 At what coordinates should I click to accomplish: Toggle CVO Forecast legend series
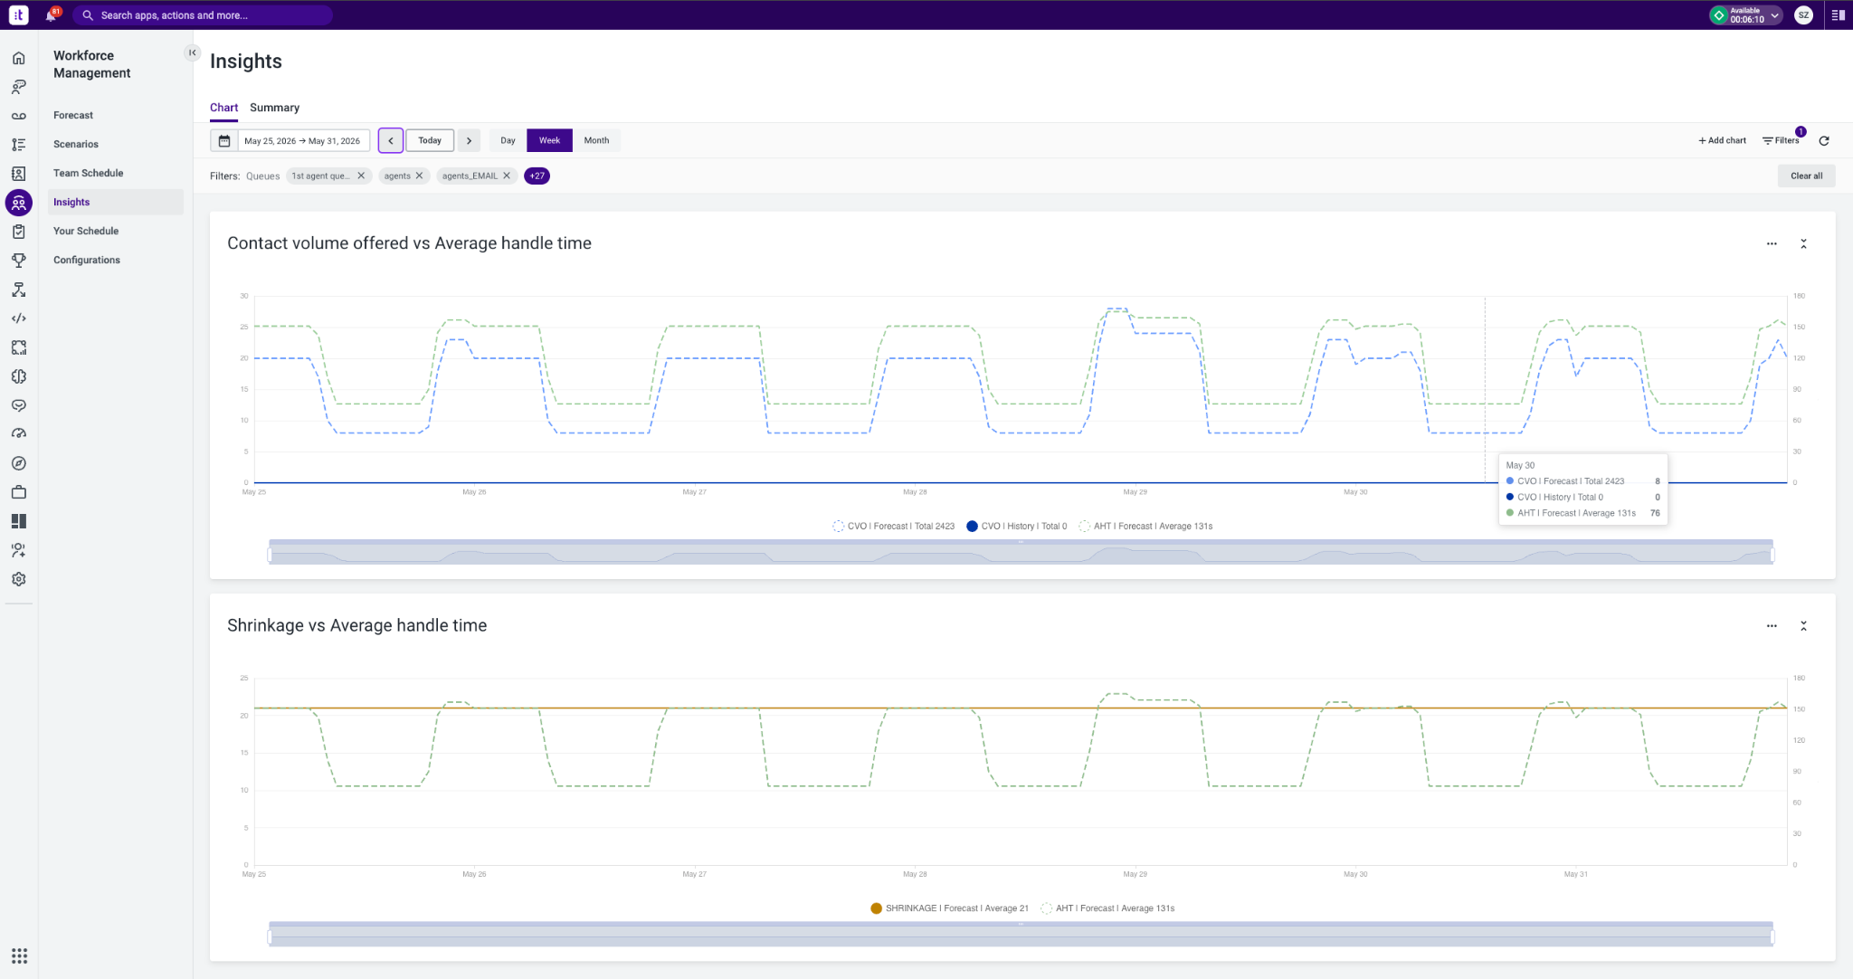pyautogui.click(x=894, y=526)
